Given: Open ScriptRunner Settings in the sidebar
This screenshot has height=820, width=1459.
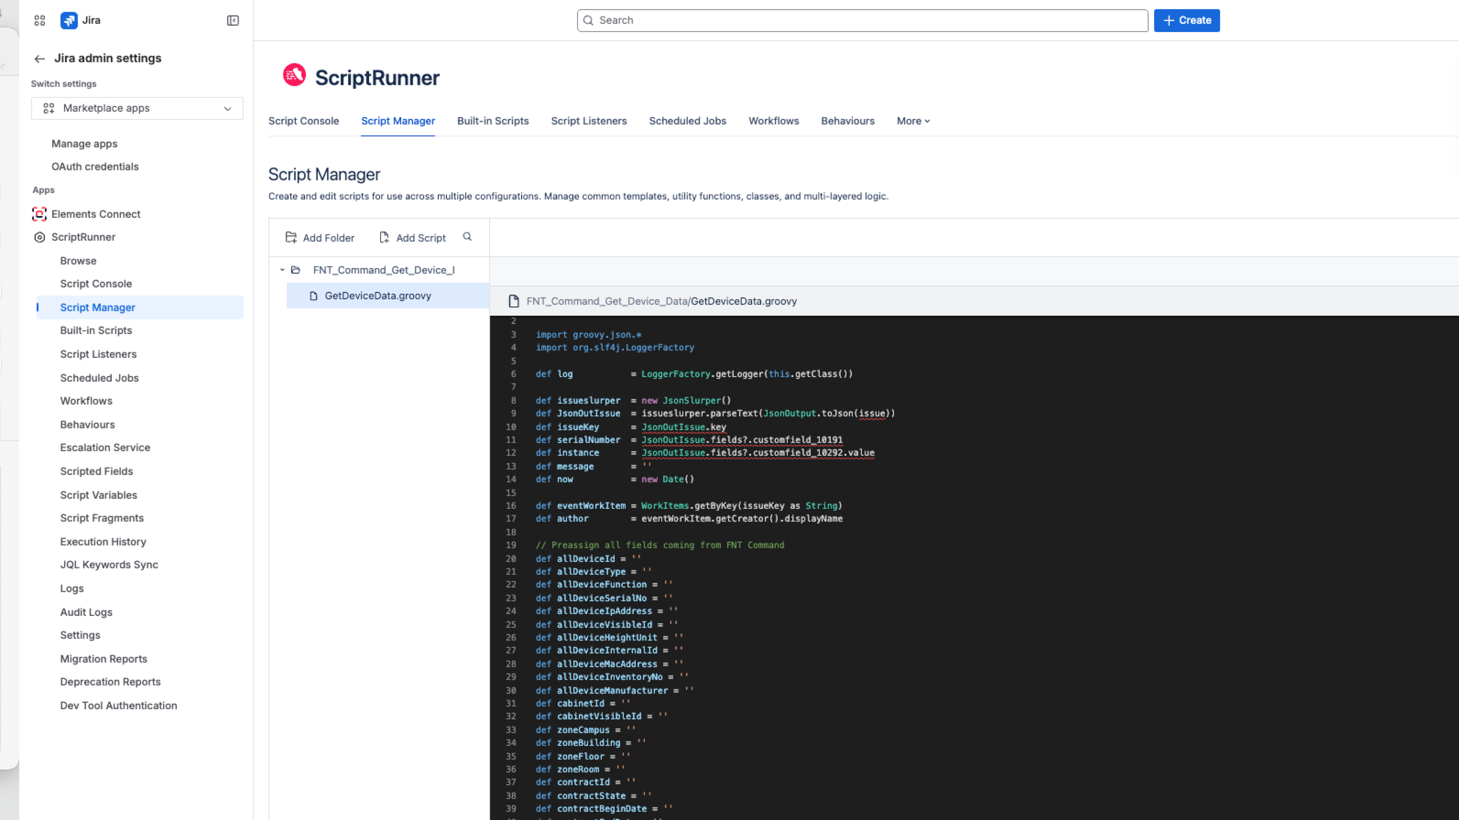Looking at the screenshot, I should tap(80, 635).
